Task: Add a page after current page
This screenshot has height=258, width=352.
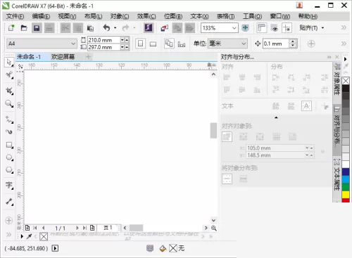Action: (x=92, y=228)
